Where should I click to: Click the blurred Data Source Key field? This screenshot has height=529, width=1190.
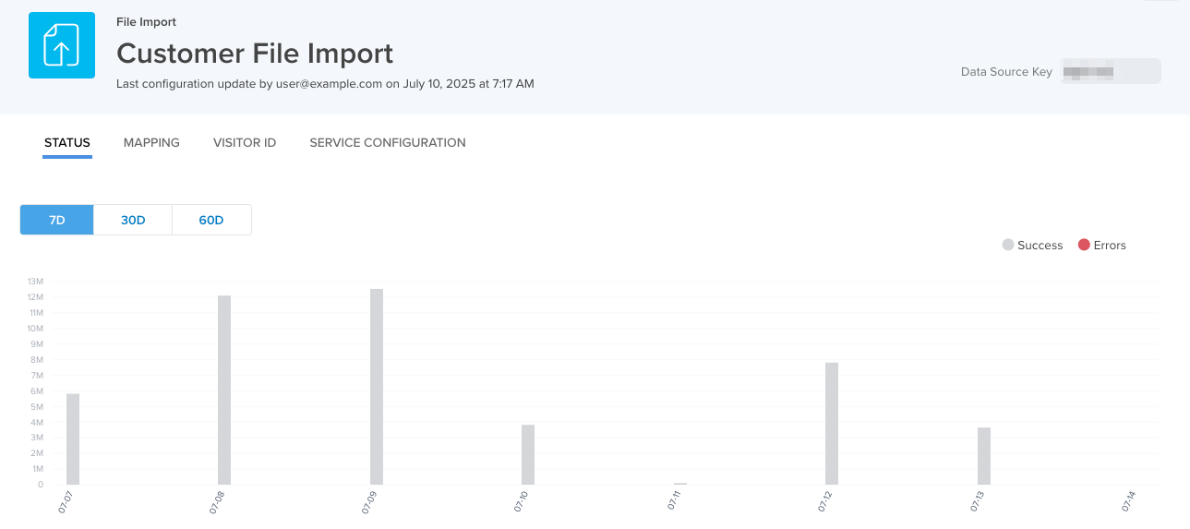pos(1111,71)
